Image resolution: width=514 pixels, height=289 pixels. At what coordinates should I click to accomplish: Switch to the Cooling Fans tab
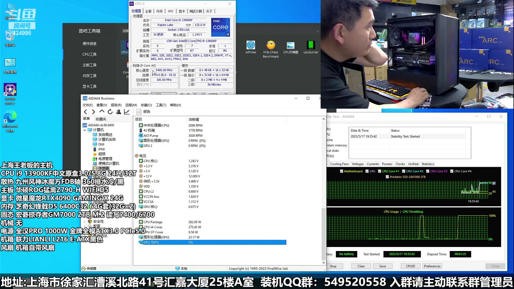[x=339, y=164]
